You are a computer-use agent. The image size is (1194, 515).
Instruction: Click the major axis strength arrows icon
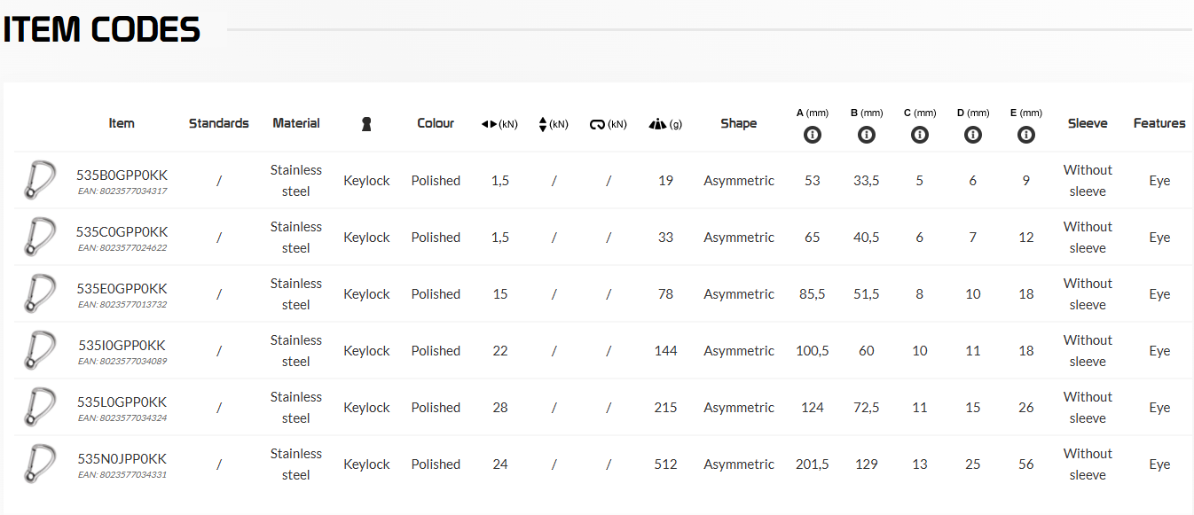click(489, 124)
